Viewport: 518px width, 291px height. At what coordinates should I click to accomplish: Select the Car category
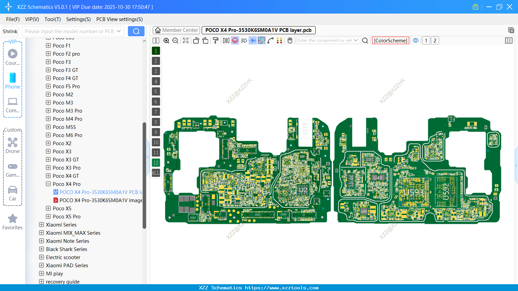pos(13,193)
